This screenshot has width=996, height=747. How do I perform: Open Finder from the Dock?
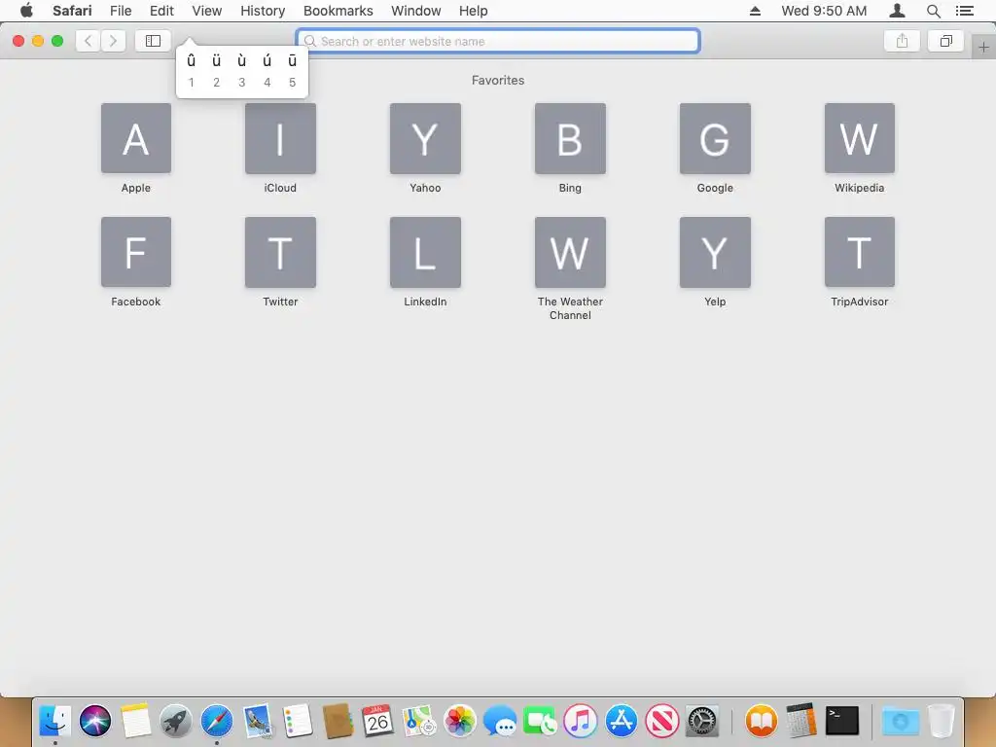click(55, 721)
